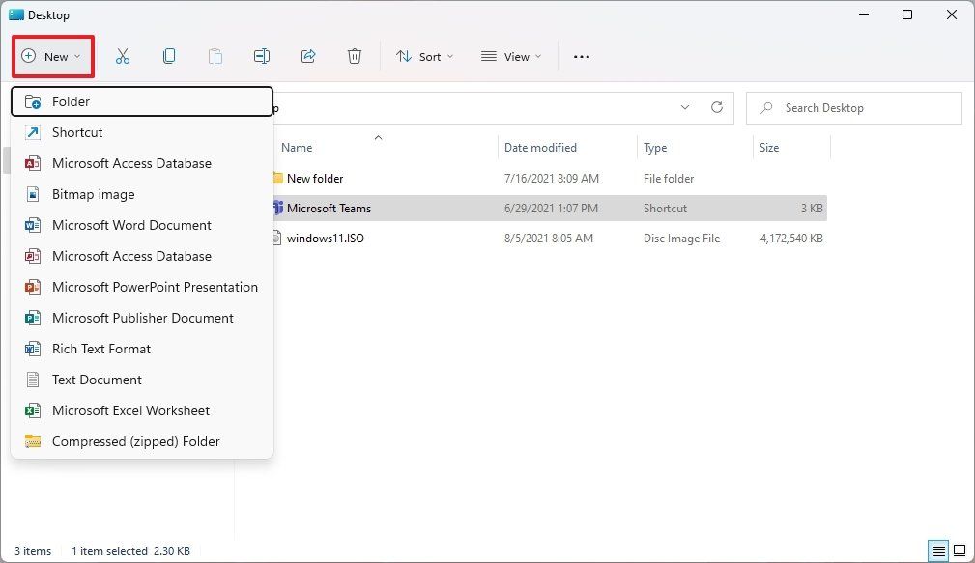The height and width of the screenshot is (563, 975).
Task: Open the Sort dropdown
Action: (x=425, y=56)
